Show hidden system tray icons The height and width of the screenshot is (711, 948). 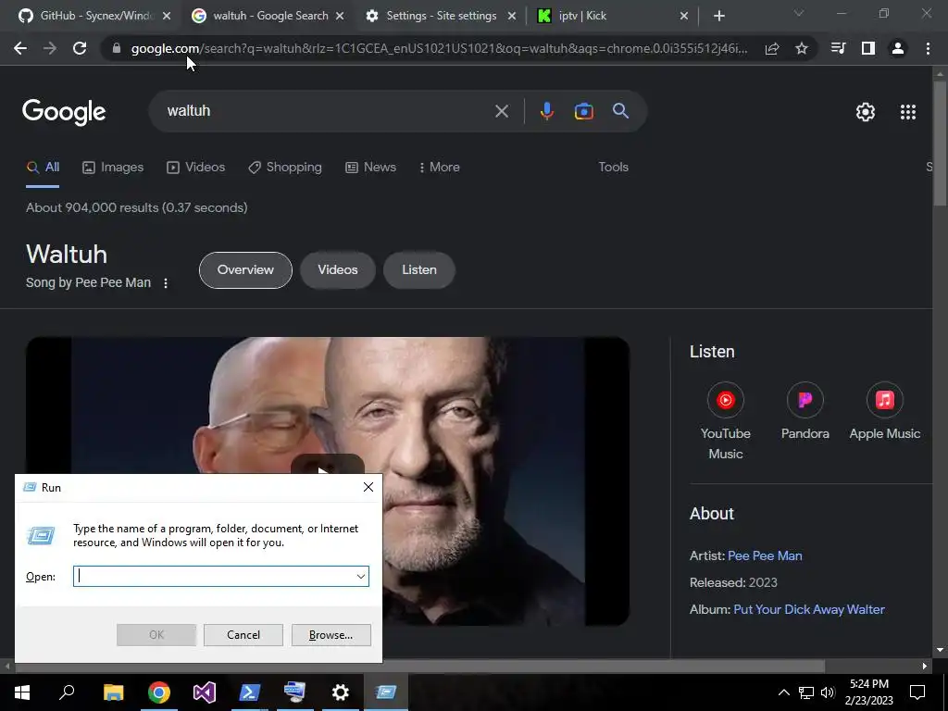(x=783, y=692)
